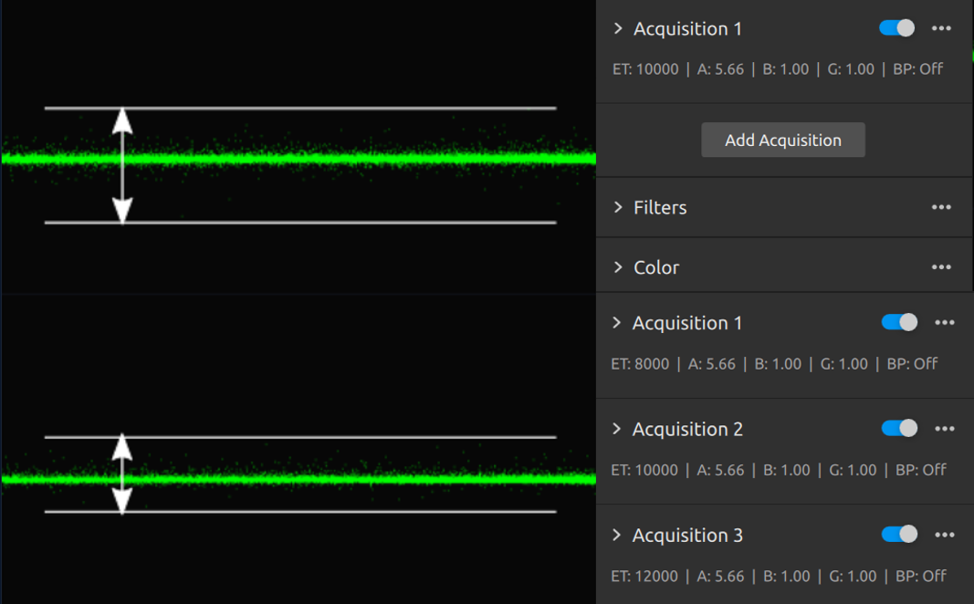Click the ET: 12000 settings summary line

pos(778,576)
